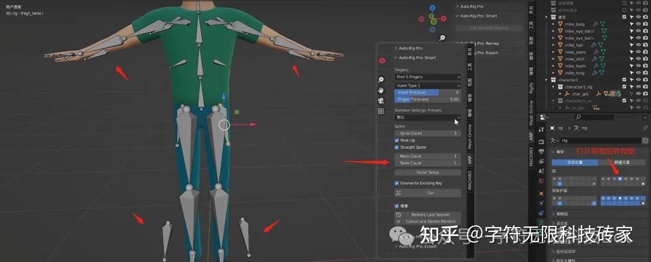The height and width of the screenshot is (262, 651).
Task: Switch orthographic grid view icon
Action: (x=381, y=111)
